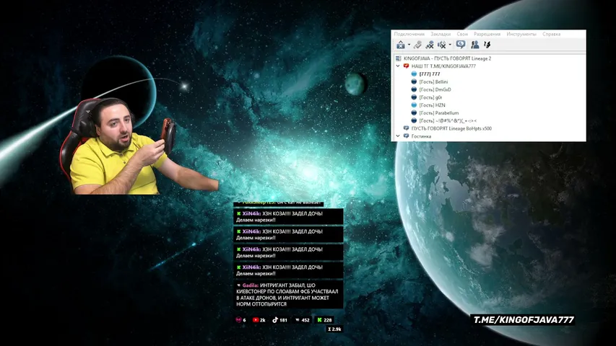Select channel ПУСТЬ ГОВОРЯТ Lineage BoHpts x500
This screenshot has width=616, height=346.
pyautogui.click(x=451, y=128)
